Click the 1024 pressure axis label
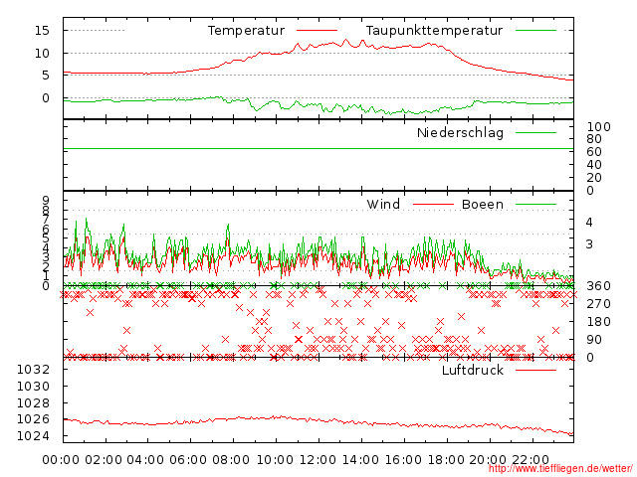Viewport: 637px width, 477px height. coord(33,436)
